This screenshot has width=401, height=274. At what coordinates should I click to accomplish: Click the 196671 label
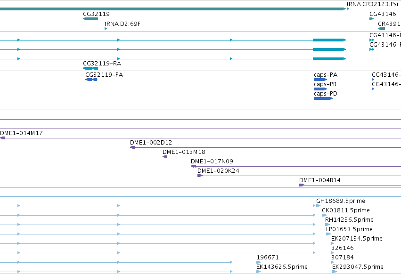point(268,258)
